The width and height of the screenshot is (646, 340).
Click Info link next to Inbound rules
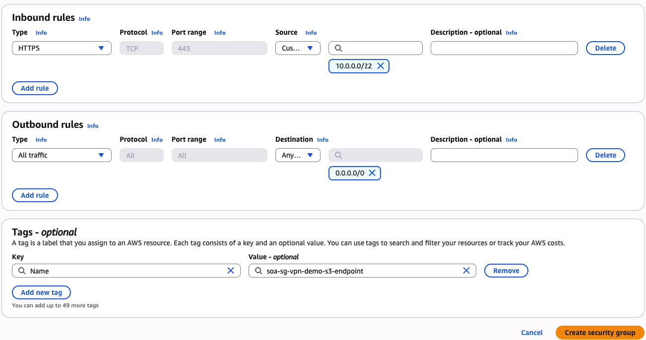coord(84,19)
